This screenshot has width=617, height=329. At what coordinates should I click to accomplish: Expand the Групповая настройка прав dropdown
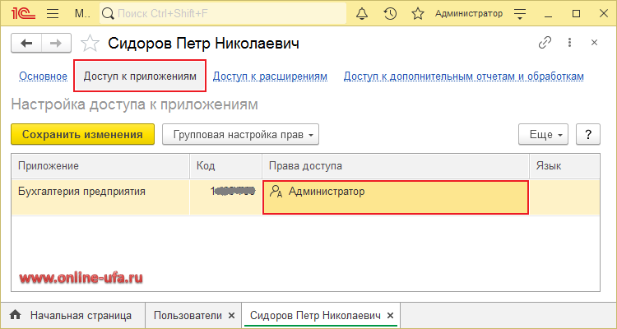pyautogui.click(x=240, y=134)
